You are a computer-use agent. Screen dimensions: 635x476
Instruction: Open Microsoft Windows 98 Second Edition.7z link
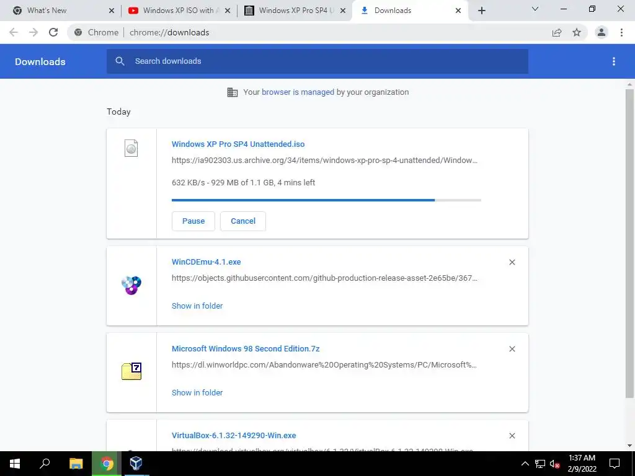[246, 348]
